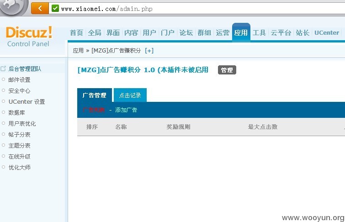This screenshot has height=222, width=345.
Task: Open the 群组 navigation tab
Action: (204, 33)
